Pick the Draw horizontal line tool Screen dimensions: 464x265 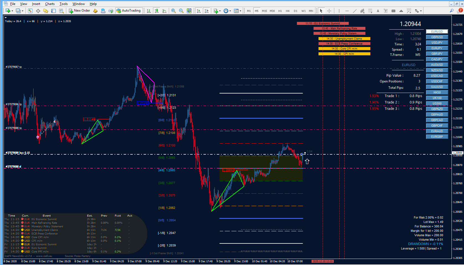pos(347,11)
